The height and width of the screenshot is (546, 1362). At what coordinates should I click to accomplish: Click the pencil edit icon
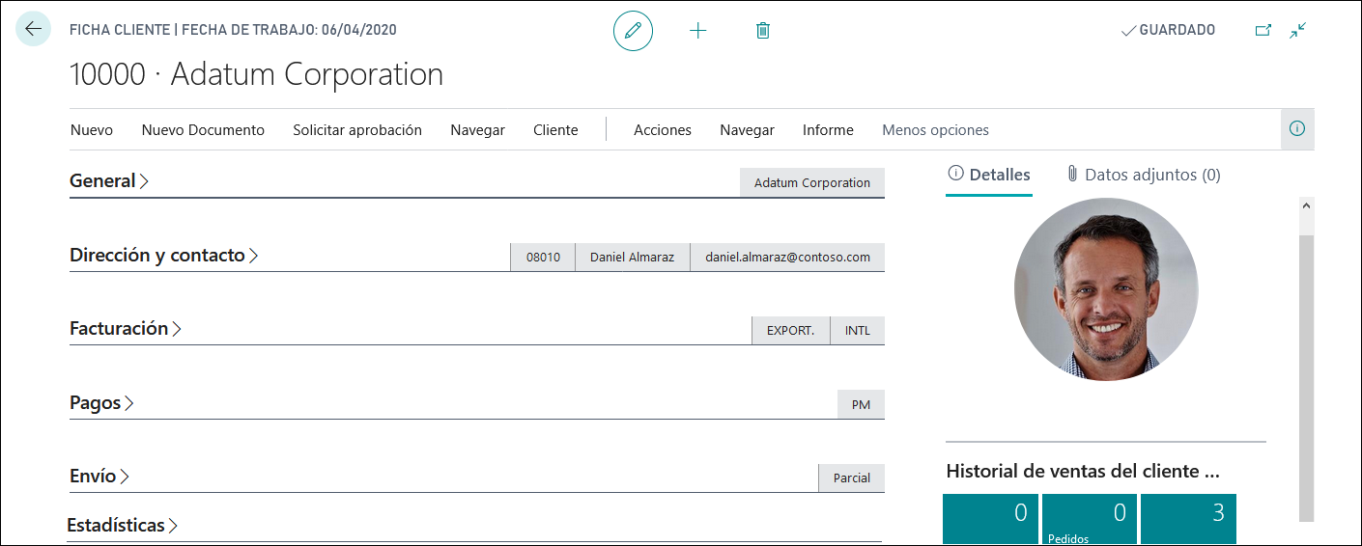point(633,31)
